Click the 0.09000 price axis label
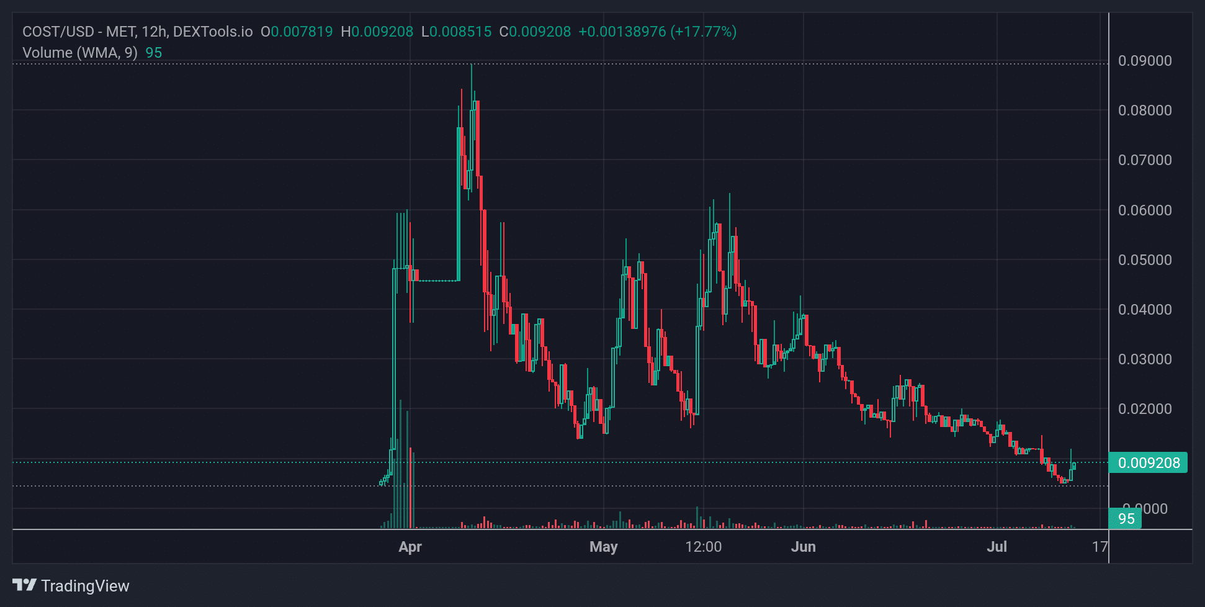This screenshot has width=1205, height=607. coord(1145,61)
